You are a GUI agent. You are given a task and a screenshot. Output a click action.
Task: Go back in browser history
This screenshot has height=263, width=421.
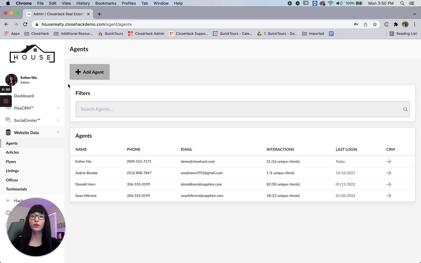(x=6, y=24)
